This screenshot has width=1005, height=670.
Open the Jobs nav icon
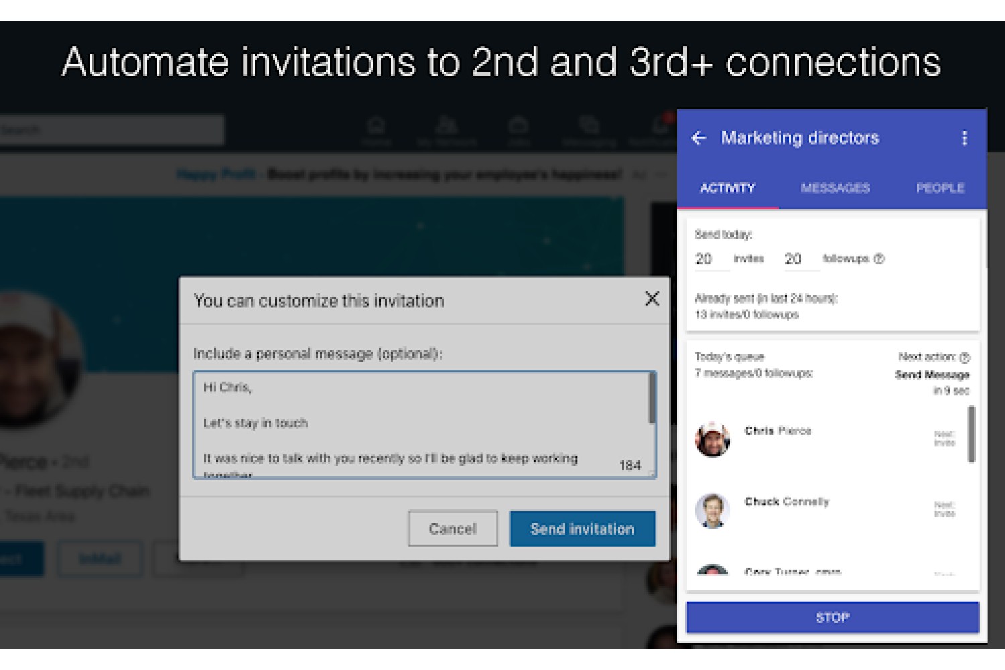coord(518,131)
